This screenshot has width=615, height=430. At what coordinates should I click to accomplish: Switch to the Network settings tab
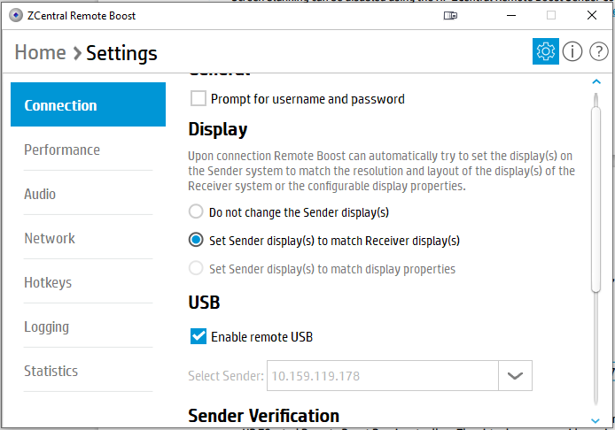coord(88,238)
